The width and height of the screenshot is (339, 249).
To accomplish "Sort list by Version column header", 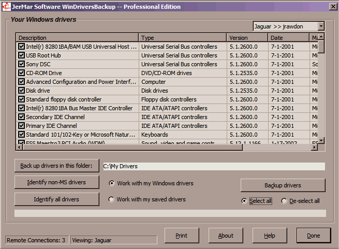I will (247, 38).
